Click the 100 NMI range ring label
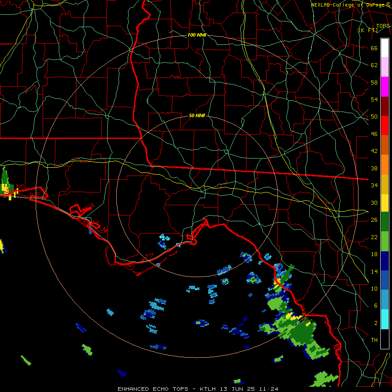The height and width of the screenshot is (392, 392). point(197,35)
